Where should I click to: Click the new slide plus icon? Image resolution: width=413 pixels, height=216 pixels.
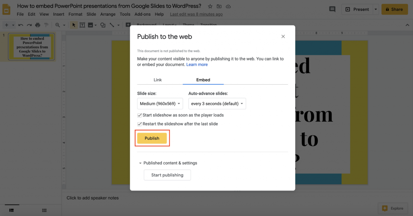coord(6,25)
